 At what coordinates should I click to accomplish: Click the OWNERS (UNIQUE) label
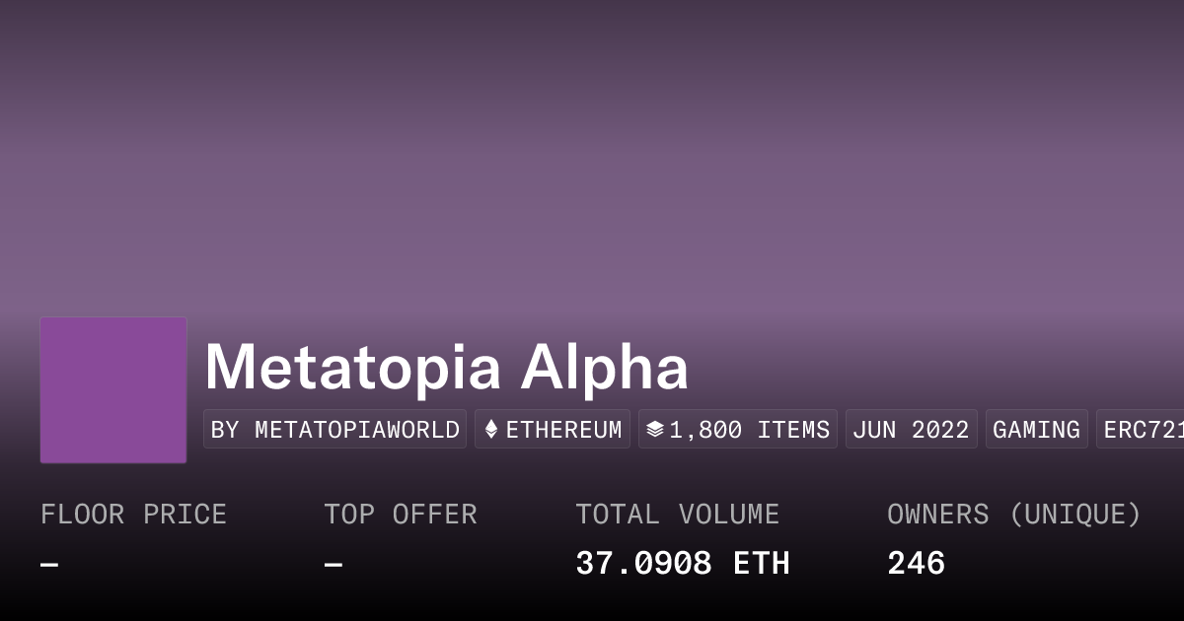(1013, 515)
